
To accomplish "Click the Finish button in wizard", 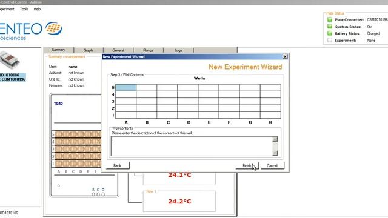I will coord(247,165).
